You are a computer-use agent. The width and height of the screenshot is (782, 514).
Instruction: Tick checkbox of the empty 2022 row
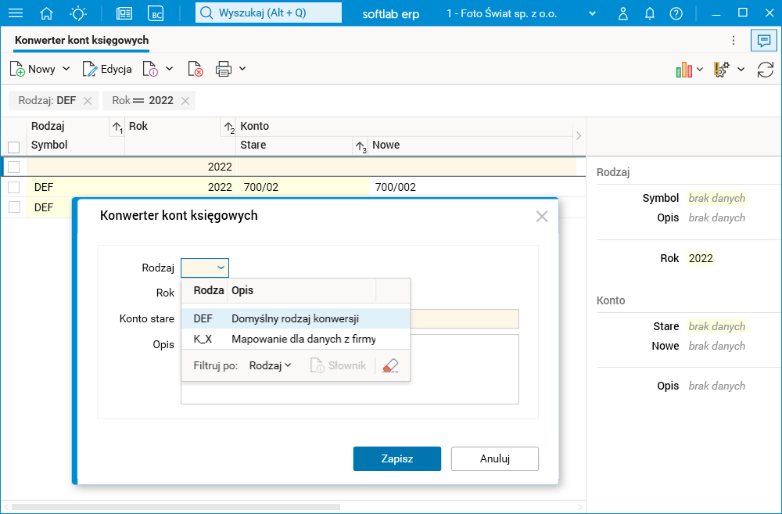[14, 167]
